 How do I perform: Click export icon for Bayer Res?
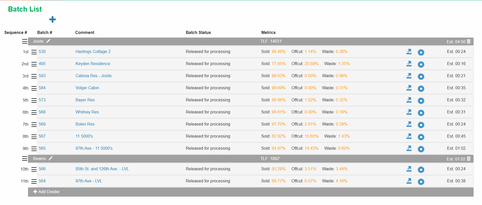pos(409,100)
